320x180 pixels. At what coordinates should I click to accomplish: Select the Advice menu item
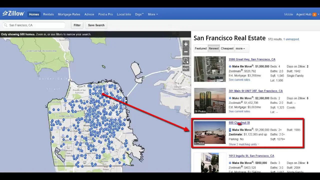[x=89, y=14]
